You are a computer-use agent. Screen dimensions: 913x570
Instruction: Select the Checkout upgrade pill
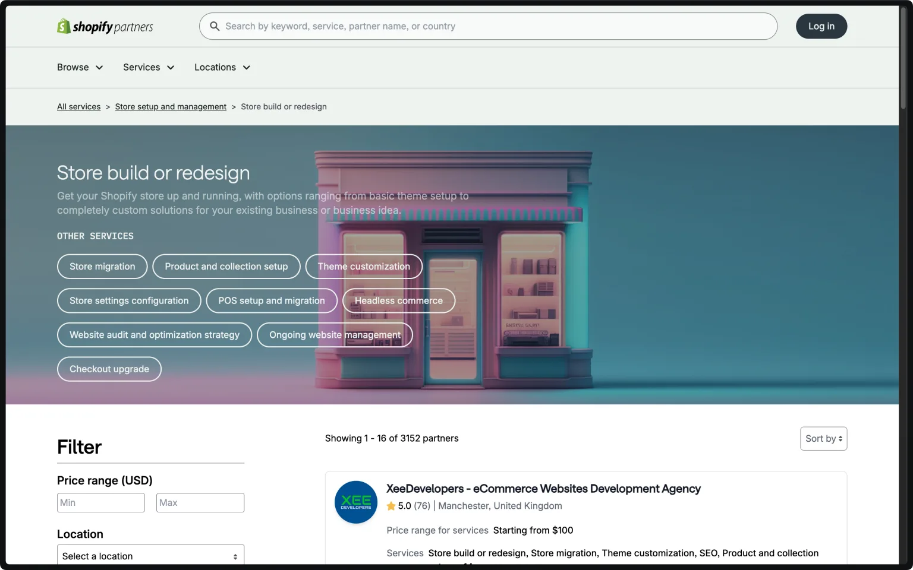point(109,369)
